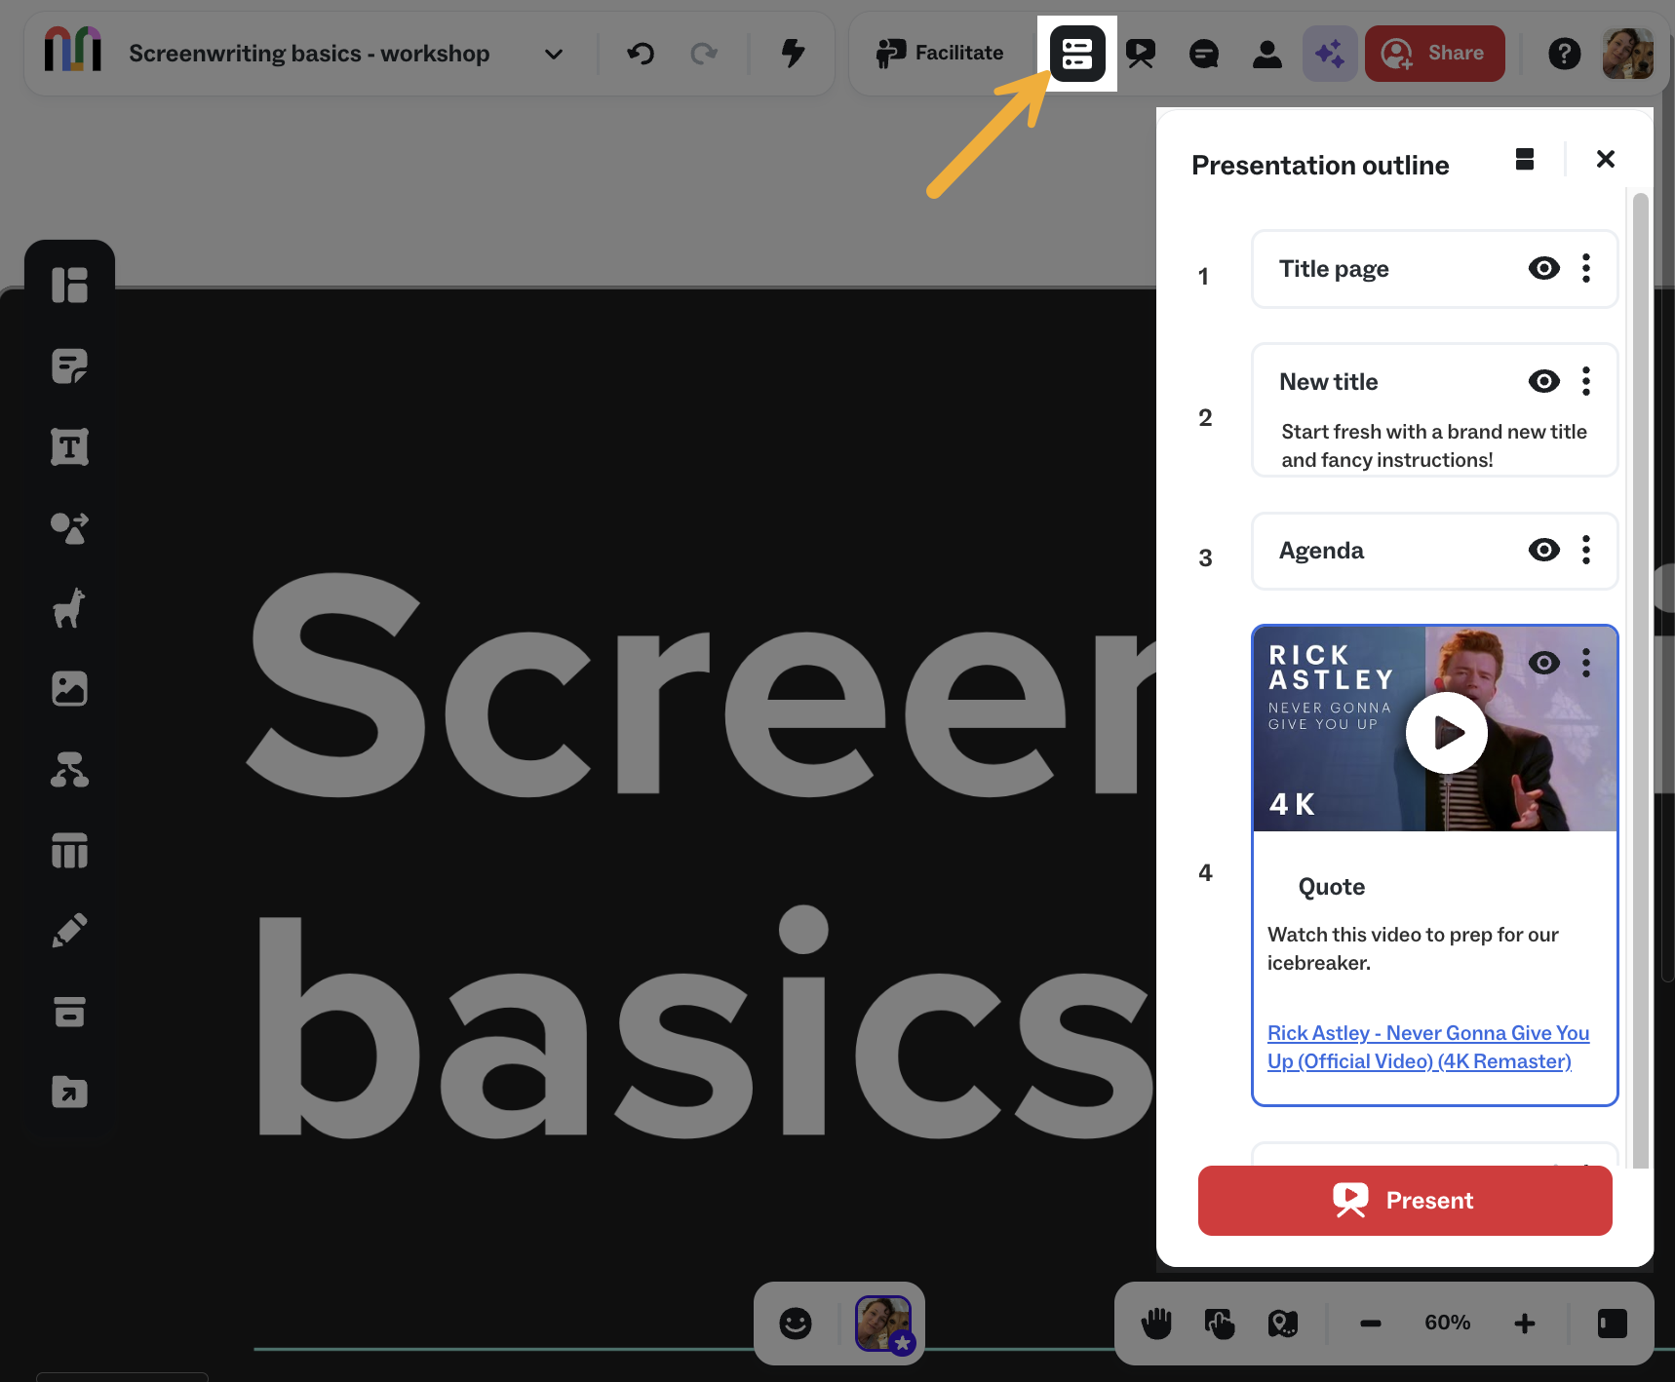Click the plus zoom in button
Screen dimensions: 1675x1382
pyautogui.click(x=1525, y=1323)
